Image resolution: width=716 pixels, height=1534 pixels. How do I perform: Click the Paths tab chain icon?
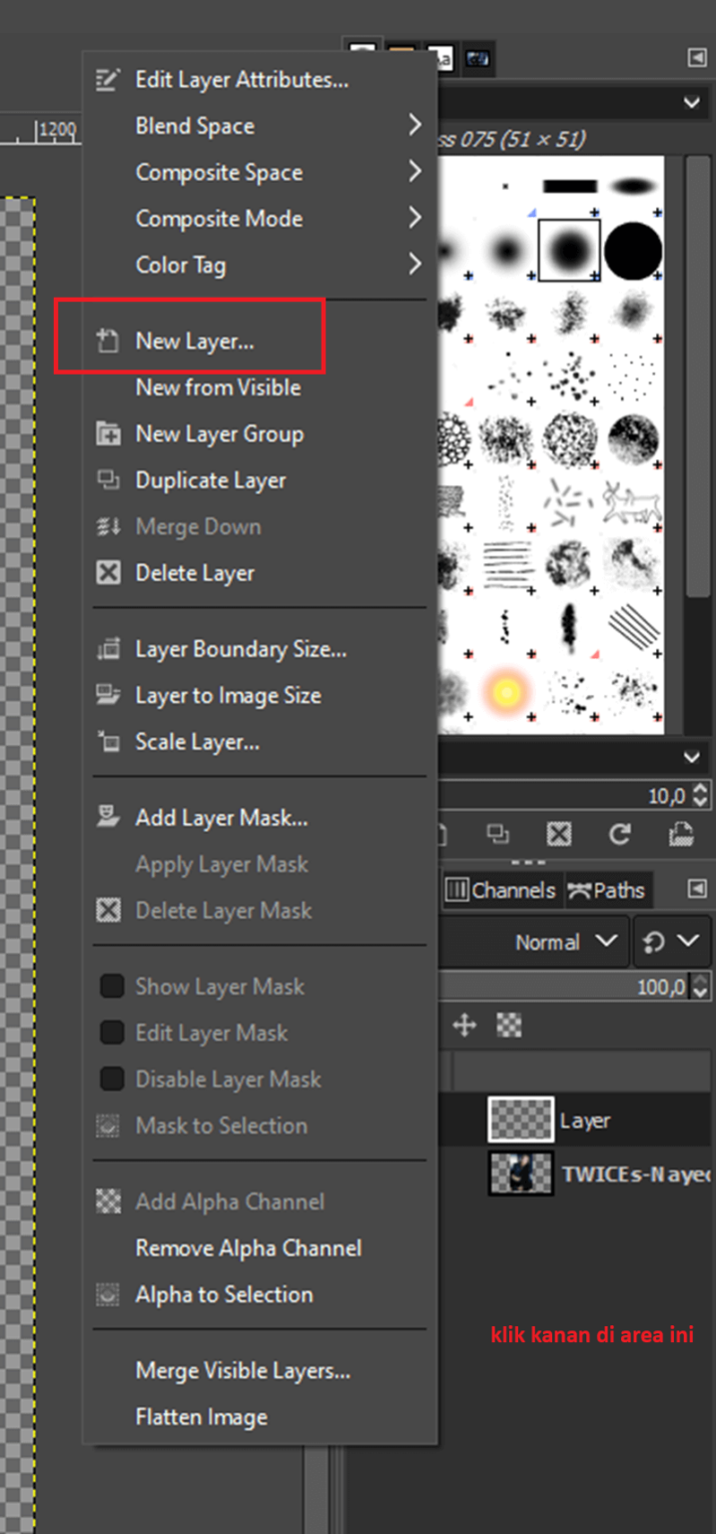tap(580, 890)
